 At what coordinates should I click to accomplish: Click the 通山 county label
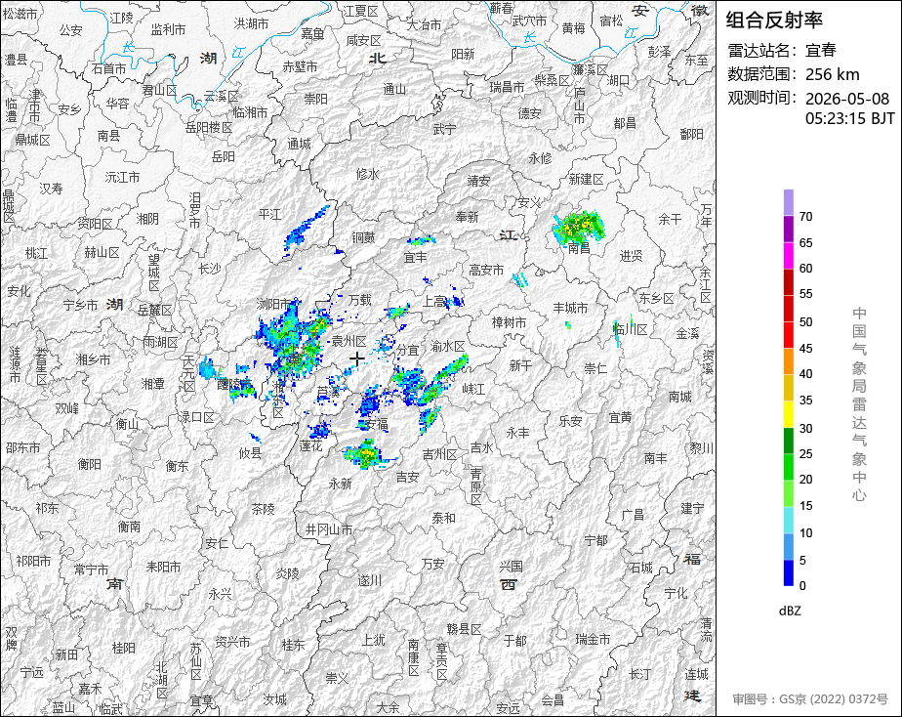pos(394,89)
